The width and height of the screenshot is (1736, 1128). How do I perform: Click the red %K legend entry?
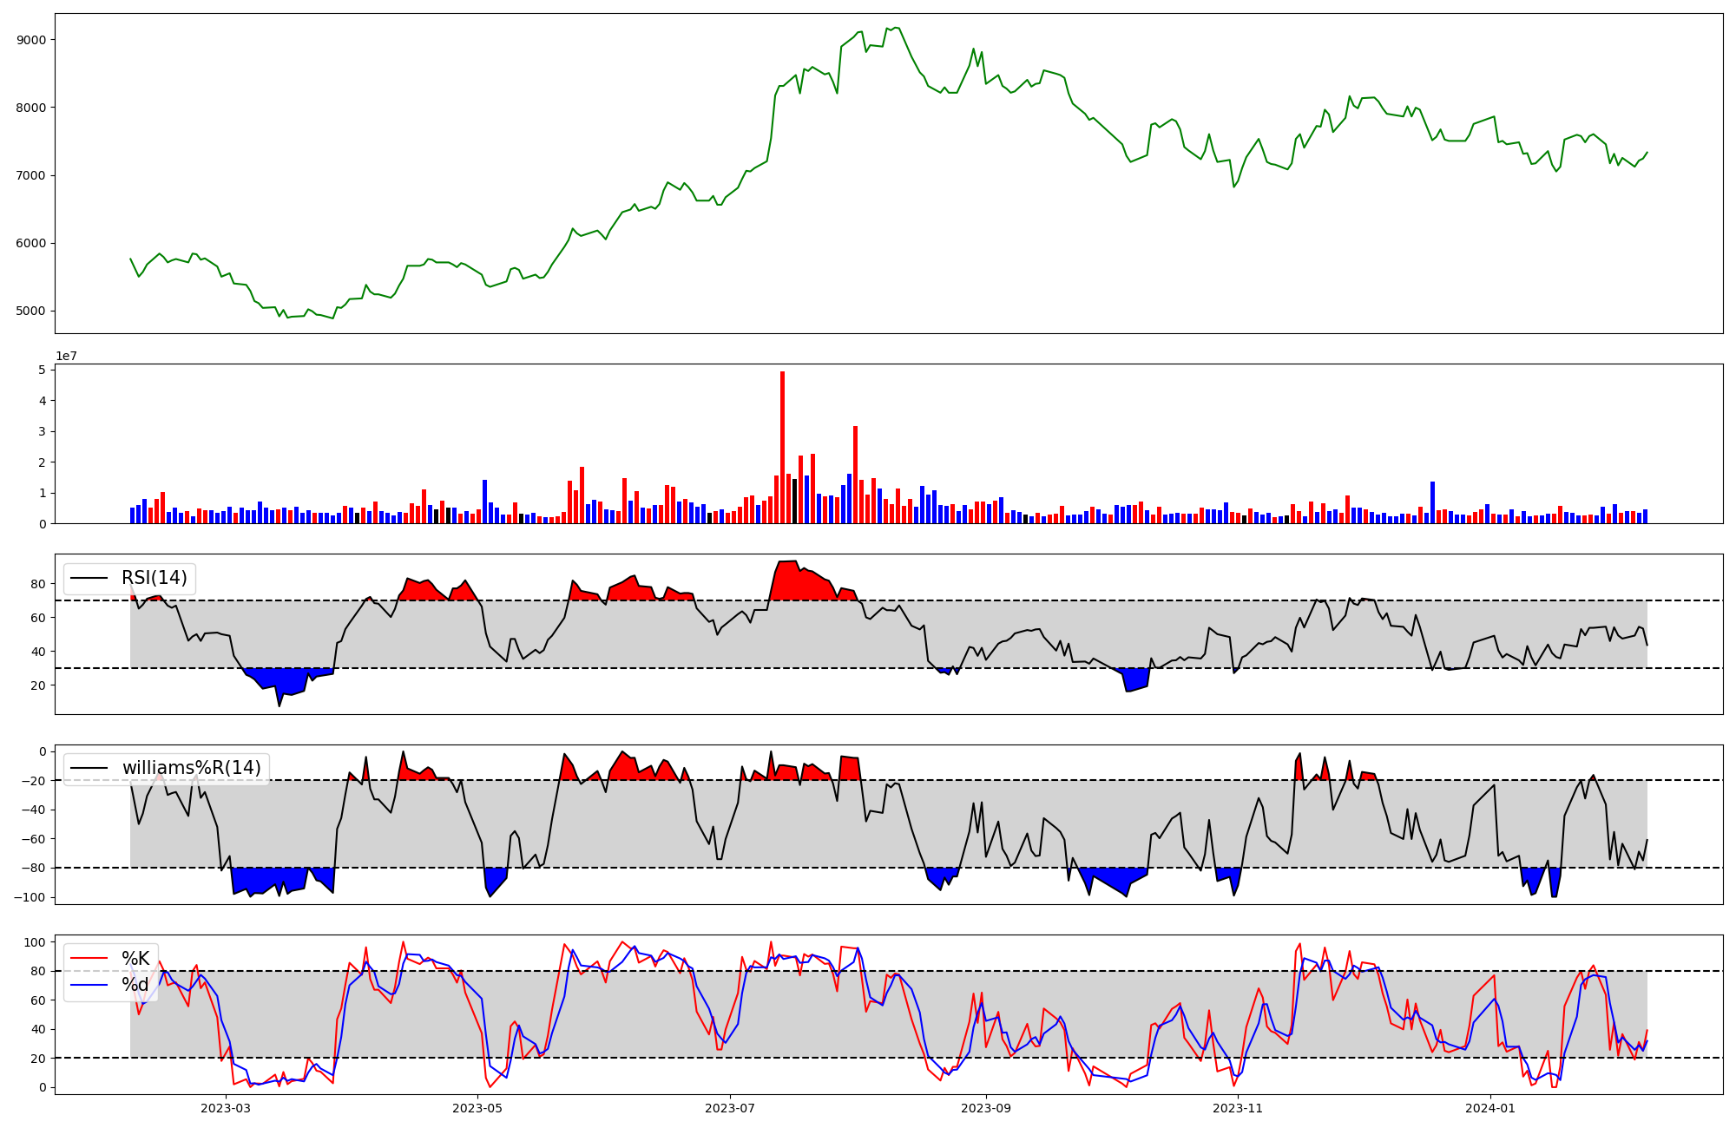(135, 959)
